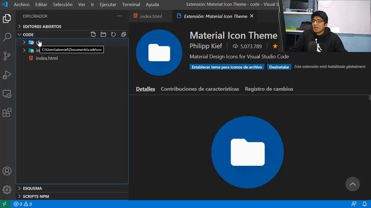This screenshot has width=371, height=208.
Task: Click the install count download icon
Action: (x=235, y=46)
